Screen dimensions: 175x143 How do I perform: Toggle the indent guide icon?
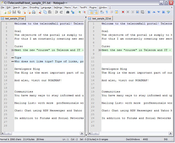point(112,12)
